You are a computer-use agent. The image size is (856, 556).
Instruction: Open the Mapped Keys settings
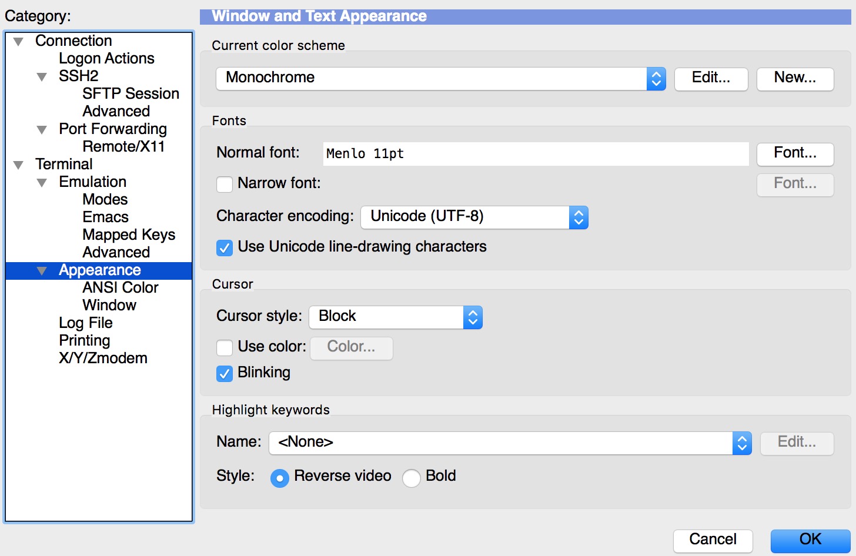tap(129, 235)
